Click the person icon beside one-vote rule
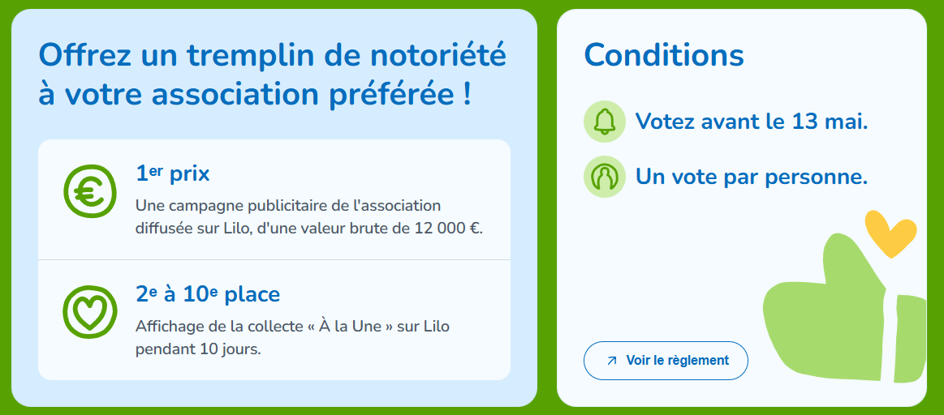Viewport: 944px width, 415px height. (605, 177)
